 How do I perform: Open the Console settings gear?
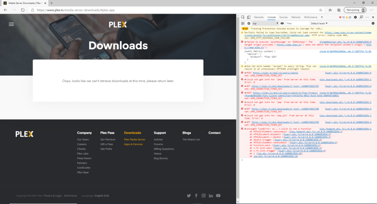click(x=373, y=23)
